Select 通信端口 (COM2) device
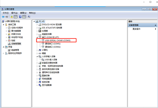This screenshot has height=108, width=158. (x=53, y=47)
